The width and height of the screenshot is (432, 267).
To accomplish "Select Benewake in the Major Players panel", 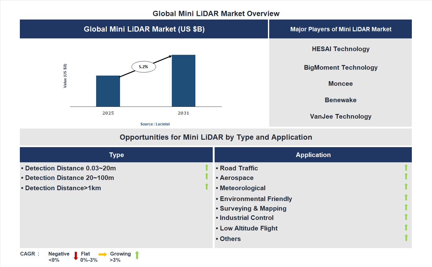I will pyautogui.click(x=341, y=100).
